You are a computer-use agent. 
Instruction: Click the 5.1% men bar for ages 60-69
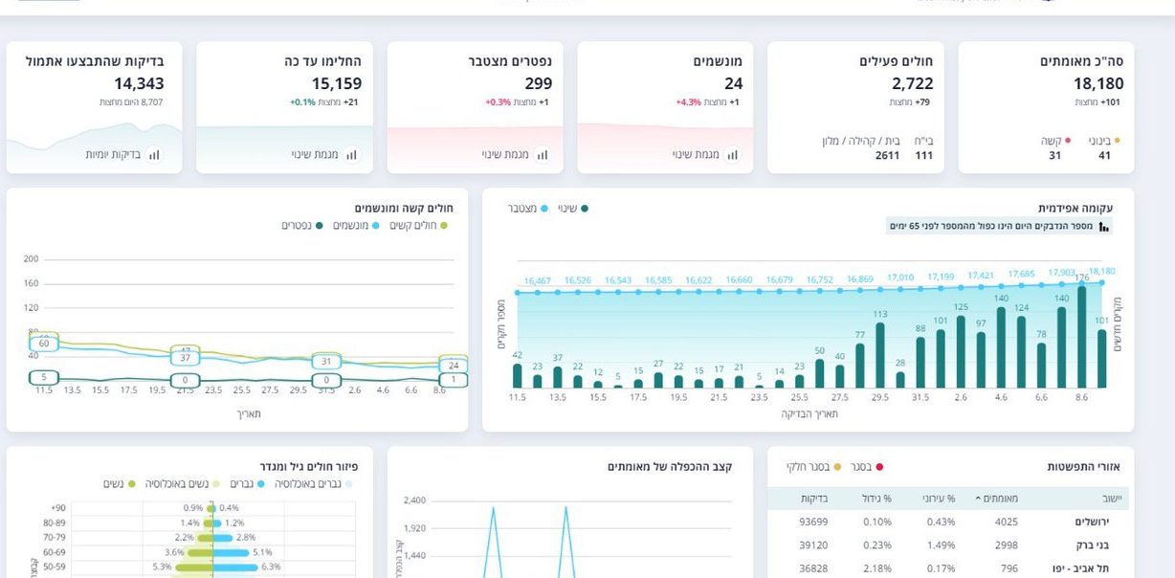[x=231, y=552]
